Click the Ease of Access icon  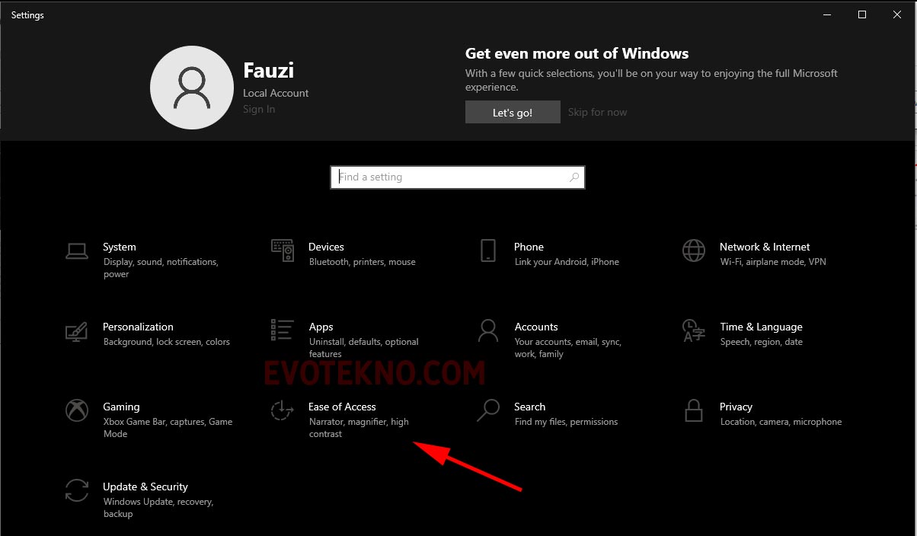click(x=283, y=410)
